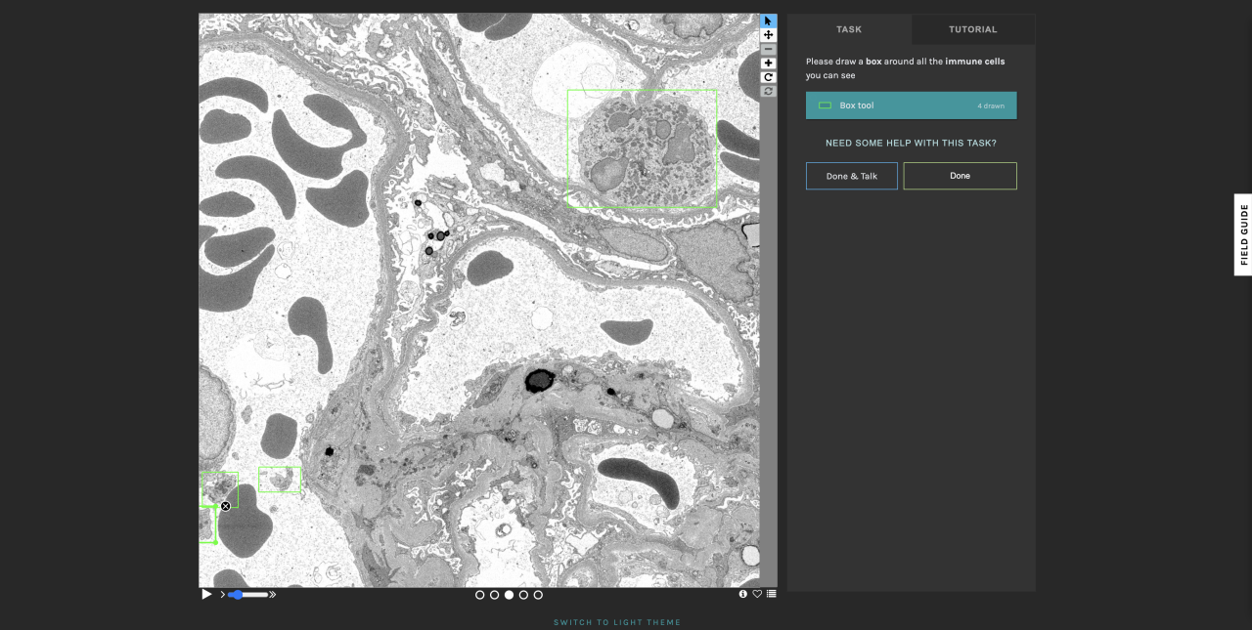Open the Task tab
Image resolution: width=1252 pixels, height=630 pixels.
[x=849, y=29]
